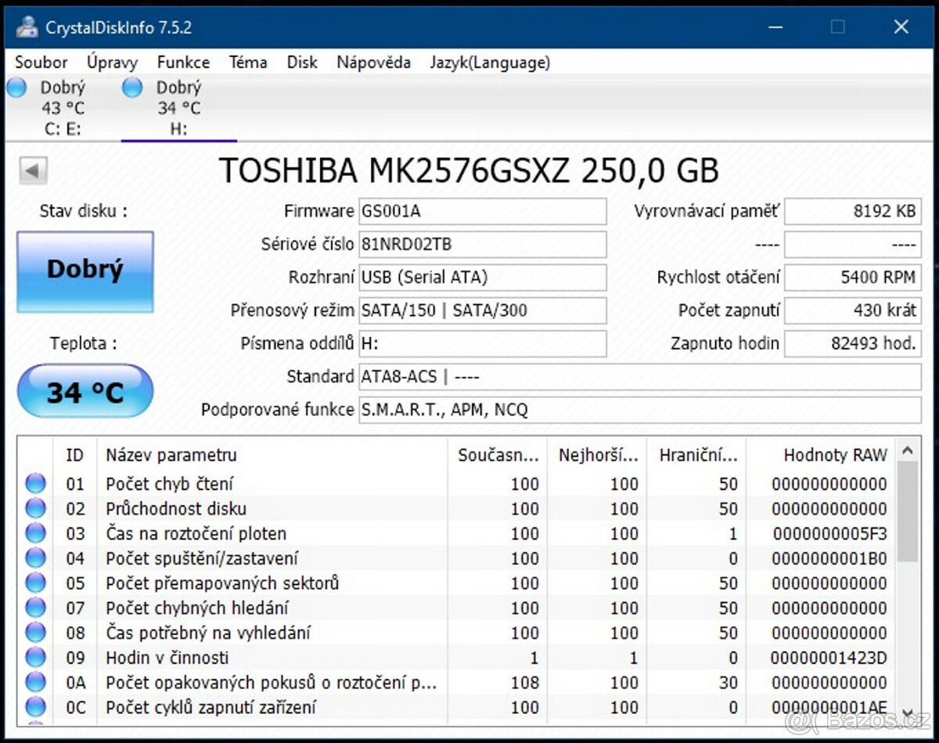
Task: Click the serial number field 81NRD02TB
Action: point(482,244)
